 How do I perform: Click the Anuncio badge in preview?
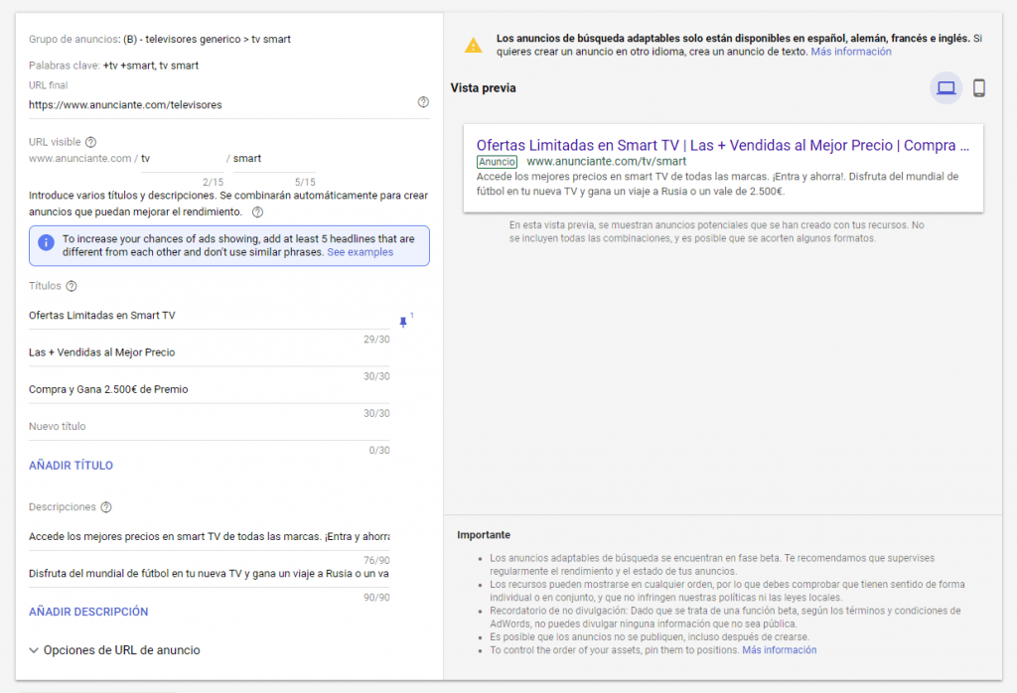click(x=497, y=162)
